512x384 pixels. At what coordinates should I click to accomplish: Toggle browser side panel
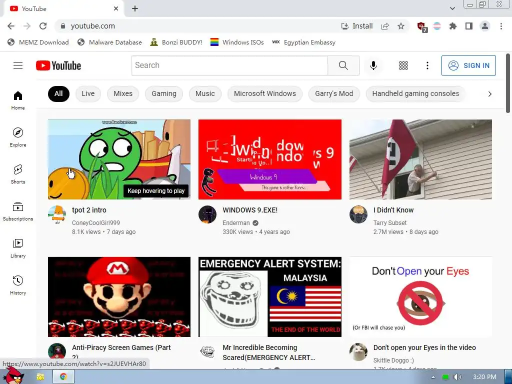click(x=469, y=26)
